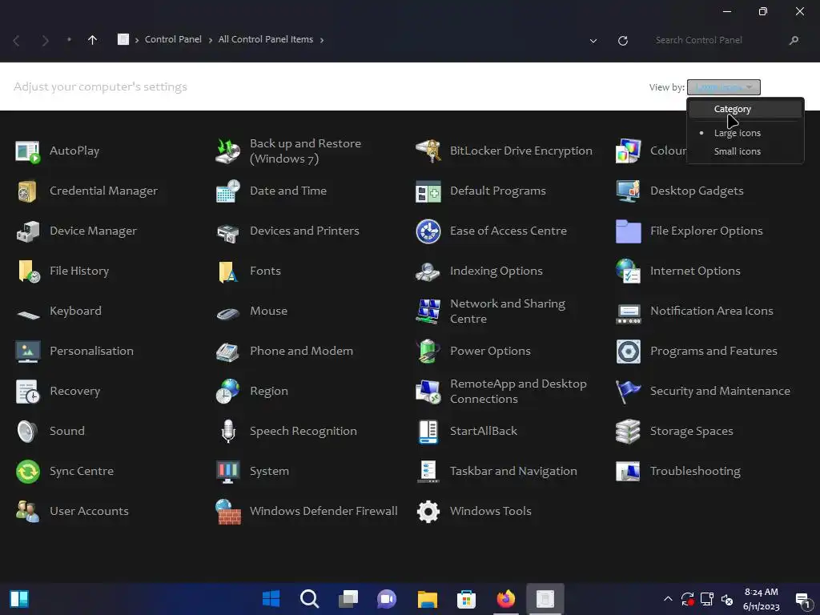The image size is (820, 615).
Task: Open the Security and Maintenance flag icon
Action: click(x=628, y=392)
